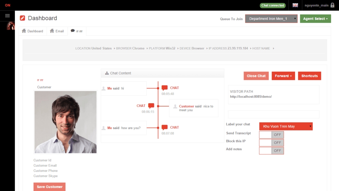The width and height of the screenshot is (339, 191).
Task: Switch to the Dashboard tab
Action: click(33, 31)
